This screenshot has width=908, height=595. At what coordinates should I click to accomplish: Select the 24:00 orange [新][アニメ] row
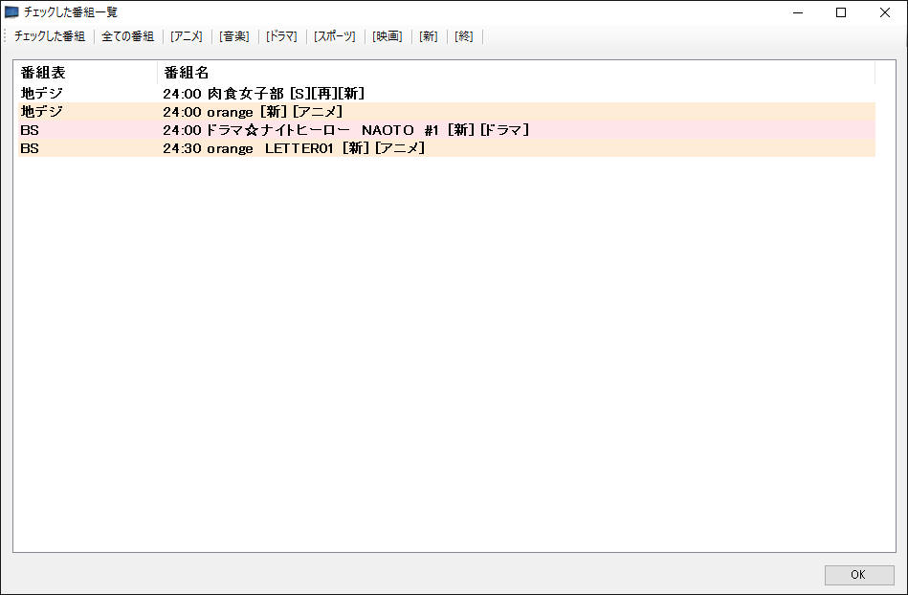coord(447,112)
